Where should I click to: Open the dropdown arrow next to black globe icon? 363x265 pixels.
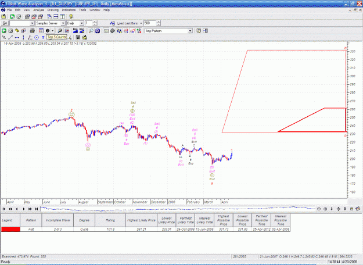coord(52,31)
